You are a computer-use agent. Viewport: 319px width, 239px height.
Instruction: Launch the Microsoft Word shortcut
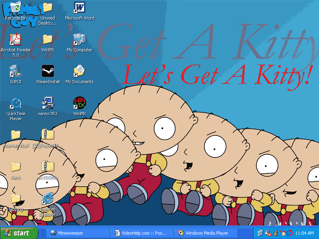[x=79, y=11]
